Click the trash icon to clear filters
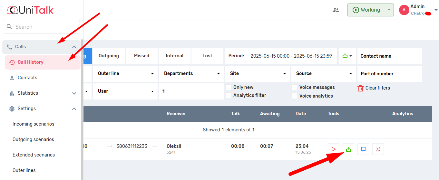 click(x=361, y=88)
